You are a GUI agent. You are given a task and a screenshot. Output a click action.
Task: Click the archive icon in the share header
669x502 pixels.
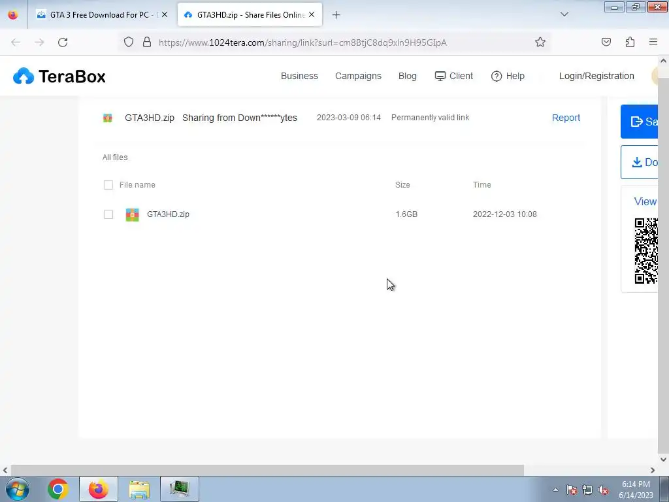coord(108,118)
